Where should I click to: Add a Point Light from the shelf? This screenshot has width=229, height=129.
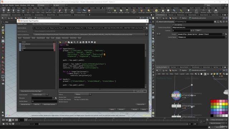click(x=115, y=11)
